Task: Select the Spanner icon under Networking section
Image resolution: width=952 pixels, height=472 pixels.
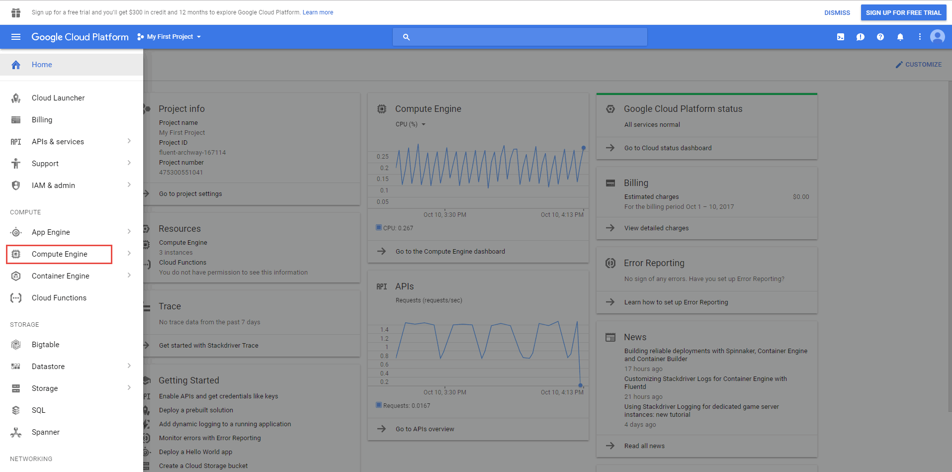Action: (x=16, y=432)
